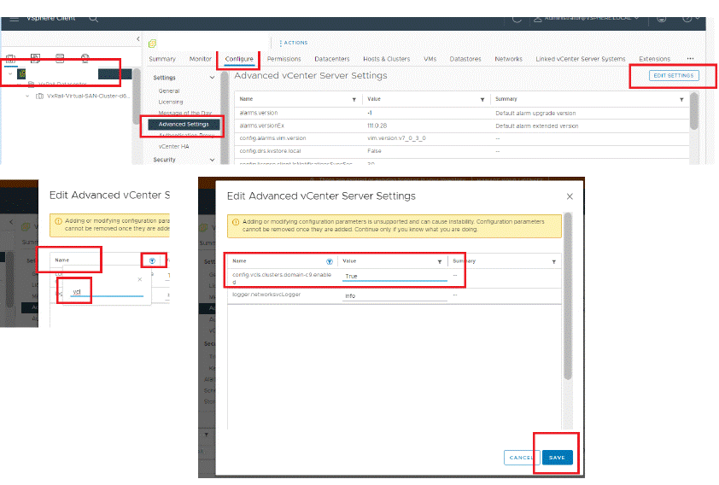This screenshot has width=719, height=485.
Task: Click the logger.networksvcLogger name cell
Action: (266, 295)
